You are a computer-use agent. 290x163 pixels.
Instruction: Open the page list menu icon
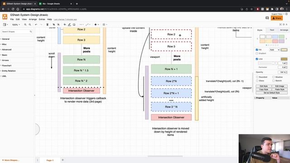37,160
